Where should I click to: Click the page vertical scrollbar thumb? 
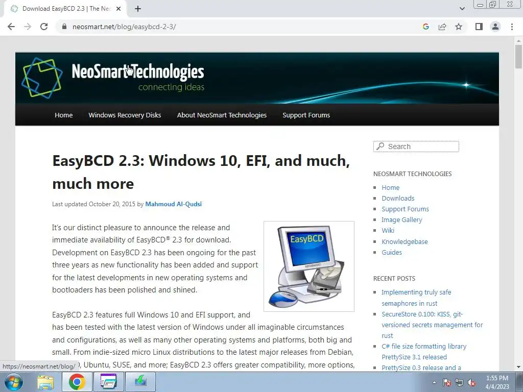pos(518,57)
